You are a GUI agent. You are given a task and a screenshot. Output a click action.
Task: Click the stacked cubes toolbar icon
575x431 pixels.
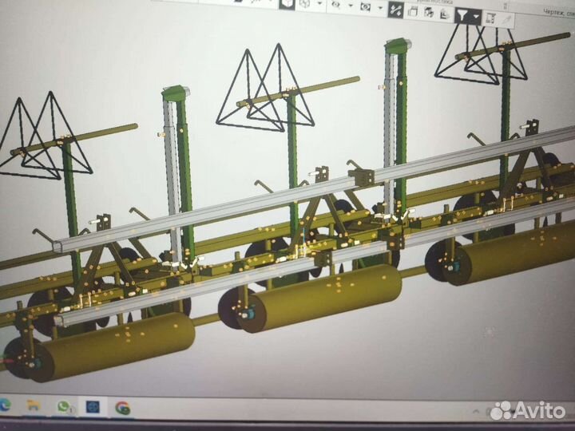point(429,13)
